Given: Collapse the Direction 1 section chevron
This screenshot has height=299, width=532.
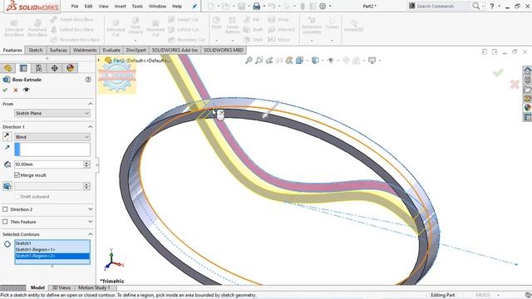Looking at the screenshot, I should 91,126.
